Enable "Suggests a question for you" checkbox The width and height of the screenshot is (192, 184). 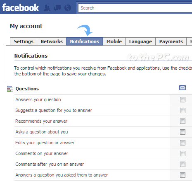(x=183, y=110)
